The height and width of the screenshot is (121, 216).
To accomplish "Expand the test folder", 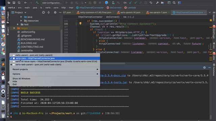I will (x=18, y=24).
